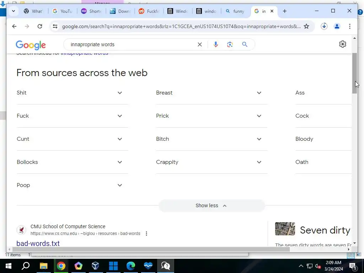Open Seven dirty words knowledge panel title
Viewport: 364px width, 273px height.
tap(325, 230)
